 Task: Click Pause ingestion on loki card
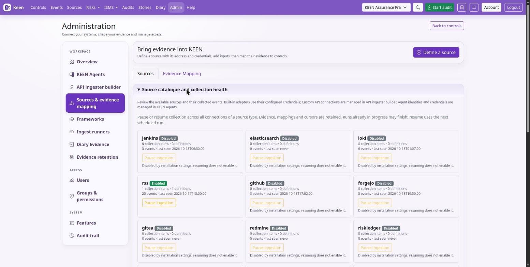(x=375, y=158)
